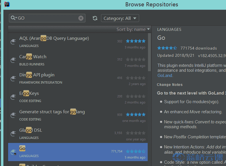This screenshot has width=226, height=166.
Task: Click the ErgoKeys plugin icon
Action: [x=13, y=97]
